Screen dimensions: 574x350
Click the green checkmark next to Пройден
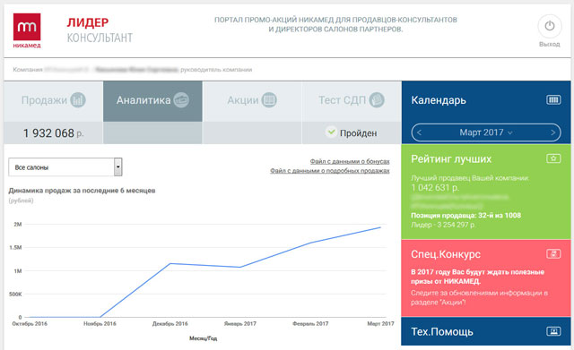coord(331,132)
